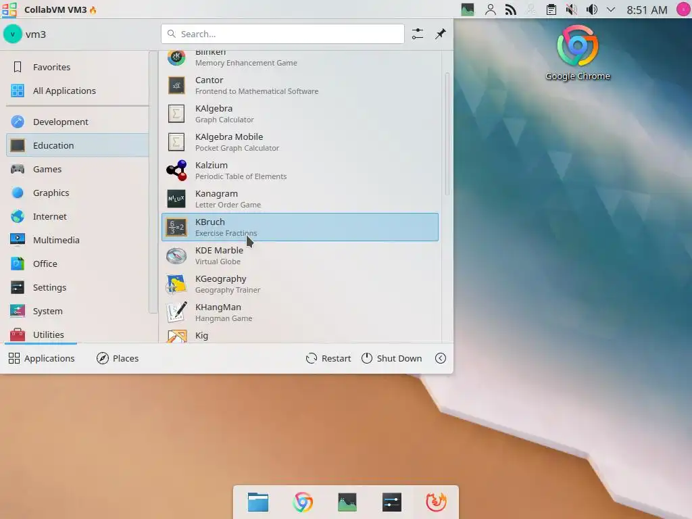Start KHangMan hangman game

[300, 312]
